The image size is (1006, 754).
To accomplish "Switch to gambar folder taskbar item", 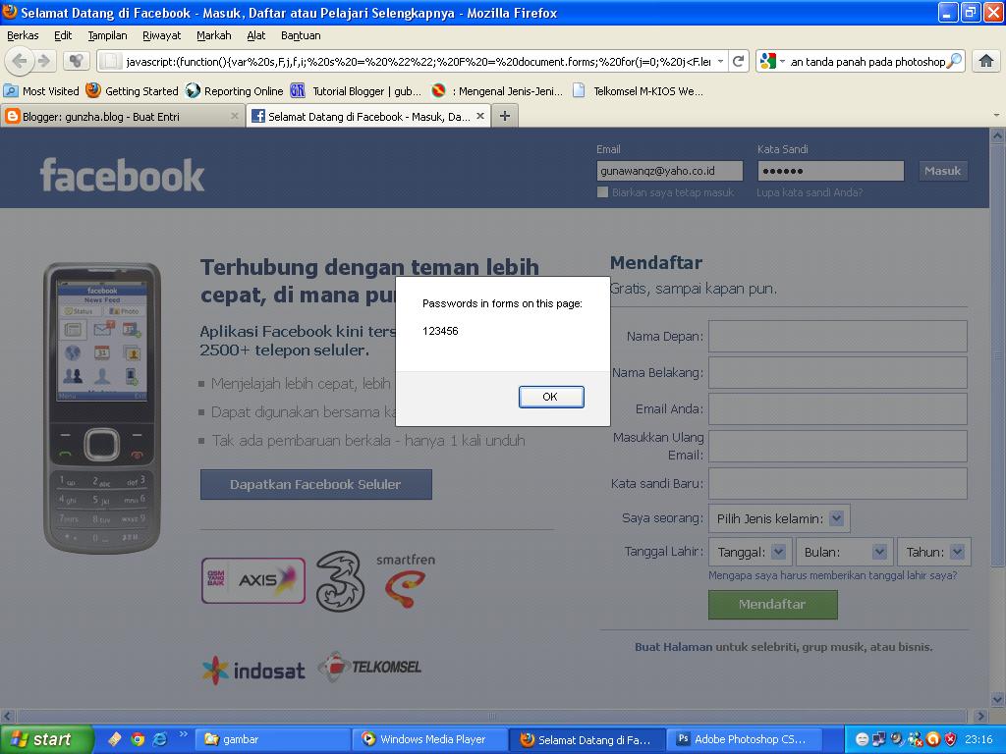I will click(273, 739).
